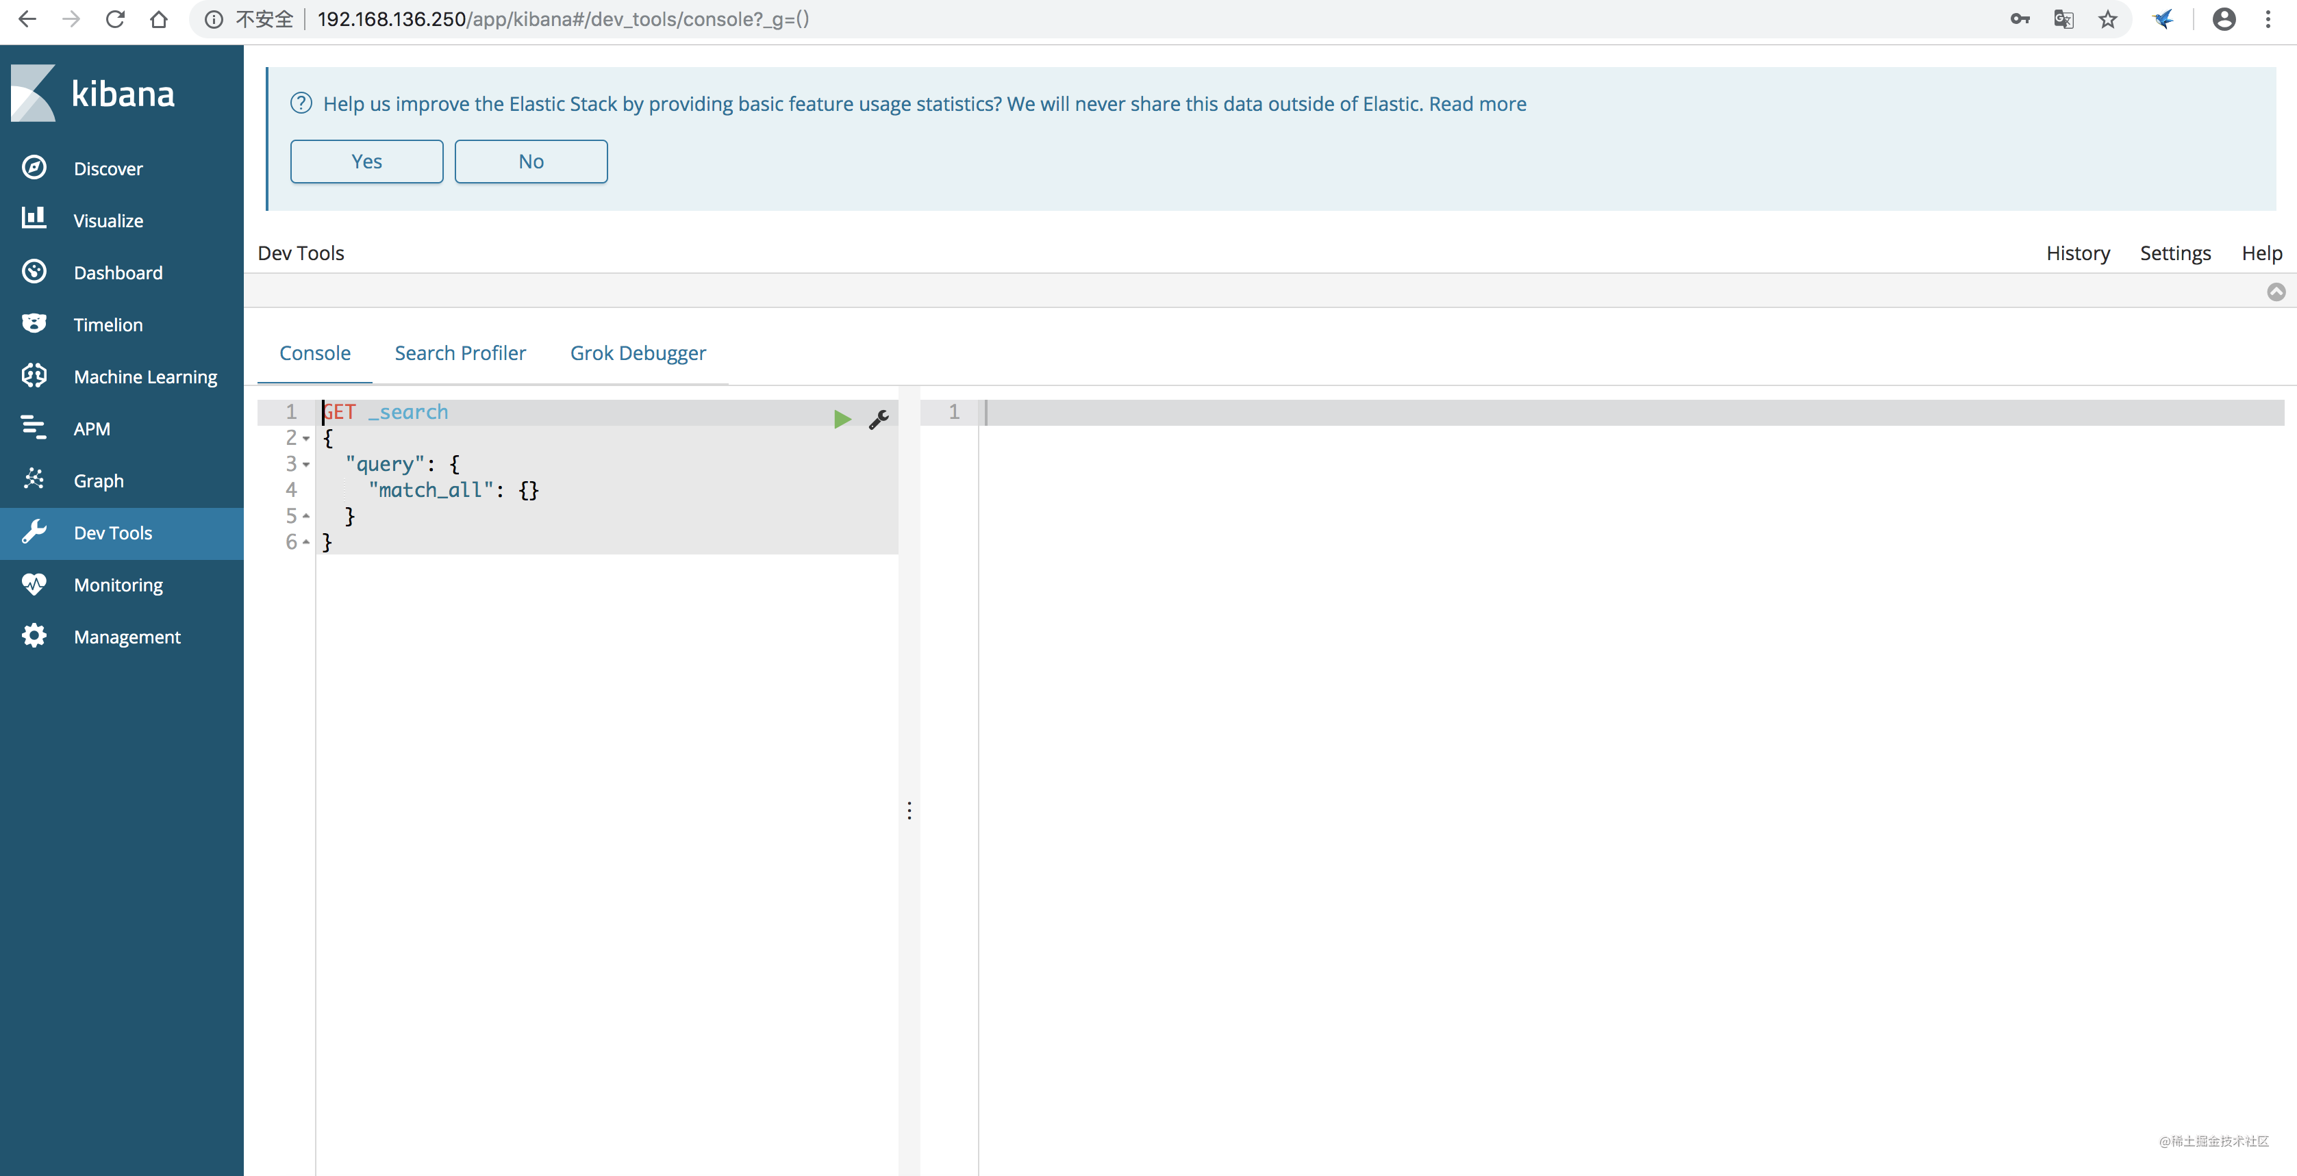Switch to Grok Debugger tab
The width and height of the screenshot is (2297, 1176).
tap(638, 353)
